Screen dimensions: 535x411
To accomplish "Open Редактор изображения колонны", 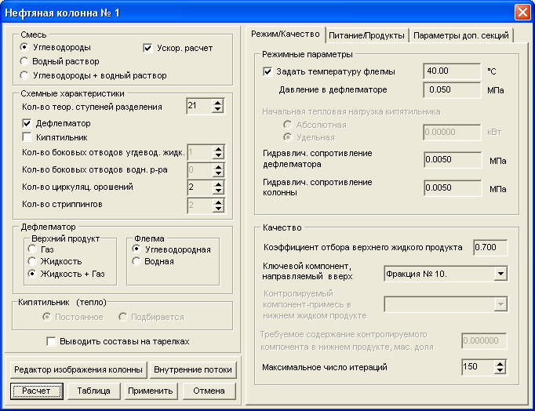I will click(78, 369).
